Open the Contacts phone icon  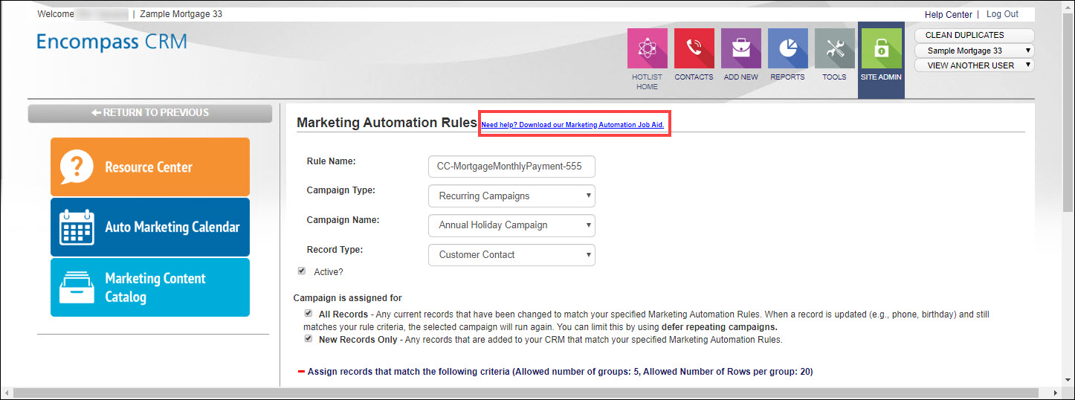(694, 49)
